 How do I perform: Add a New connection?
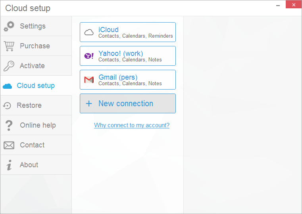(128, 103)
